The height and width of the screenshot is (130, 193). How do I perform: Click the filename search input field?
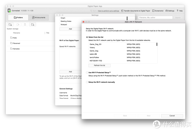pos(154,18)
